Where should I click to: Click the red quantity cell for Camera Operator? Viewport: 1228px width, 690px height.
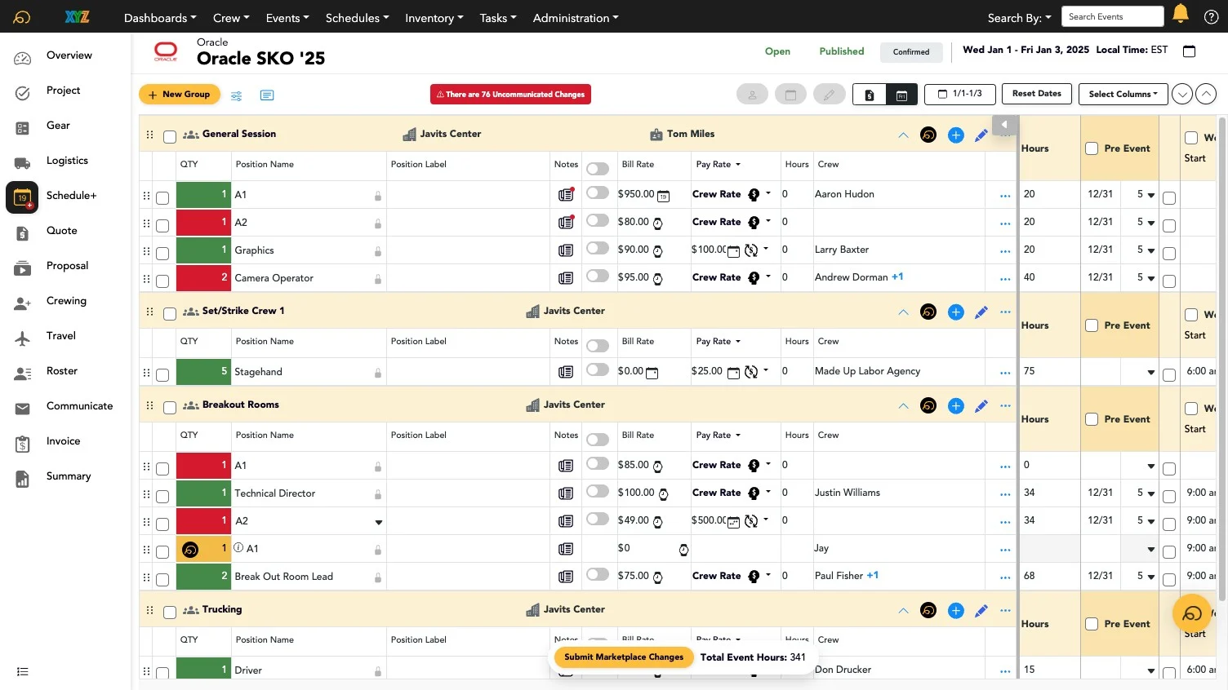click(203, 278)
